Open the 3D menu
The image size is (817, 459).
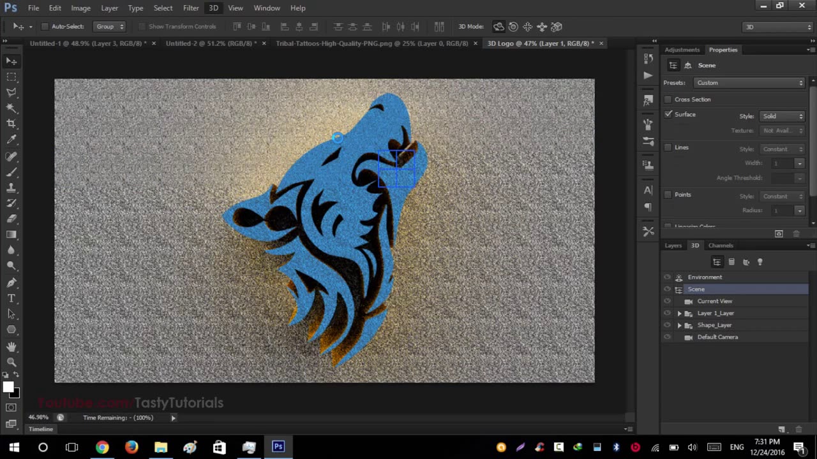[213, 8]
